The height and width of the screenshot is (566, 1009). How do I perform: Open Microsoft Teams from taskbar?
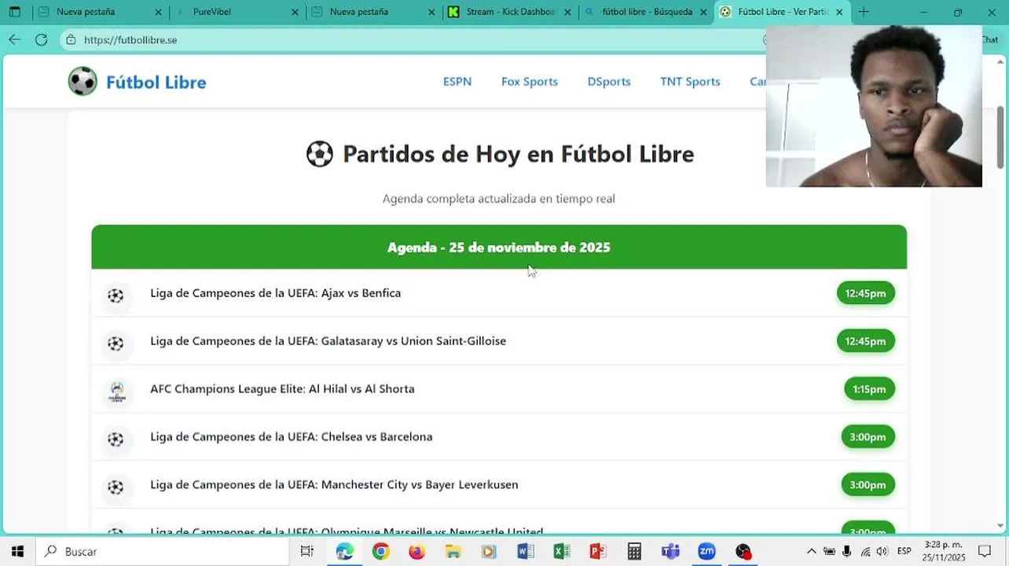tap(670, 551)
